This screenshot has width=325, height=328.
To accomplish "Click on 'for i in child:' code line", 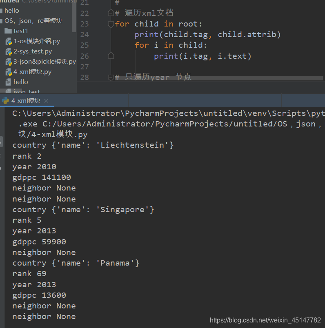I will (x=170, y=45).
